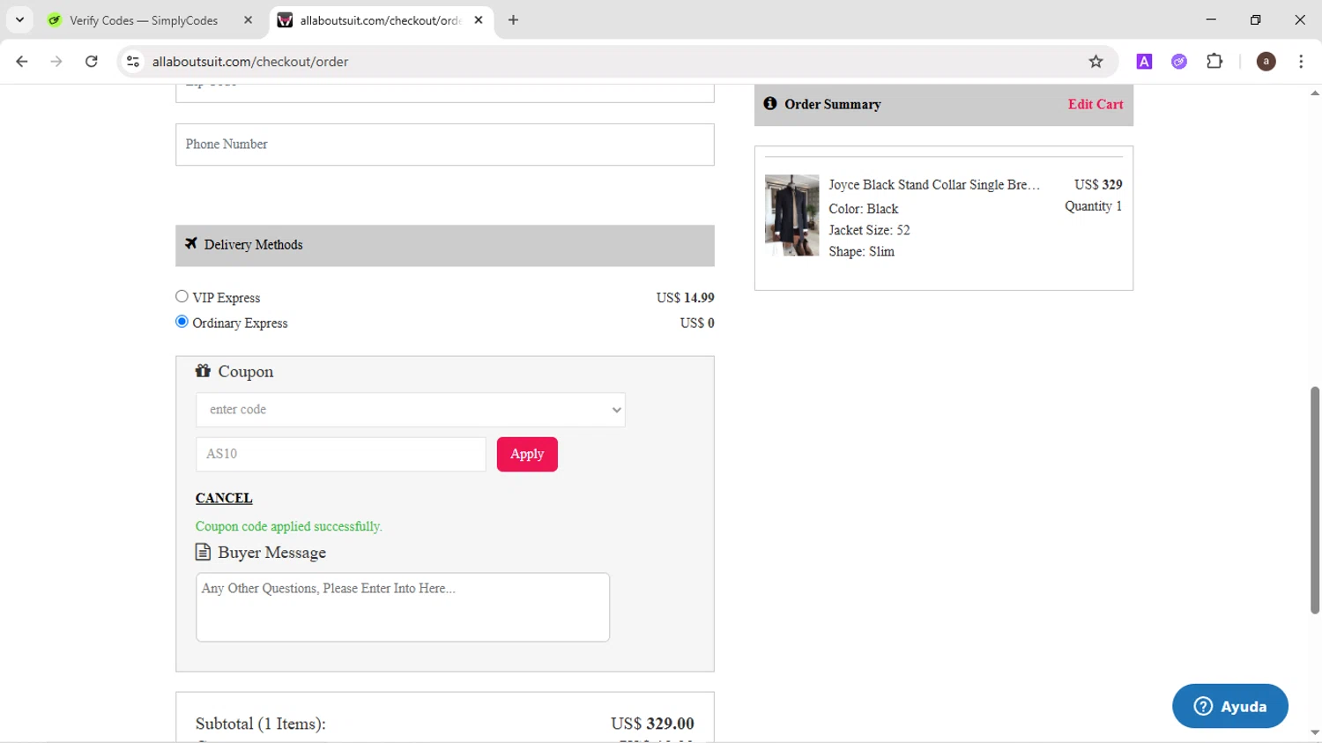Go back to the previous page

22,62
